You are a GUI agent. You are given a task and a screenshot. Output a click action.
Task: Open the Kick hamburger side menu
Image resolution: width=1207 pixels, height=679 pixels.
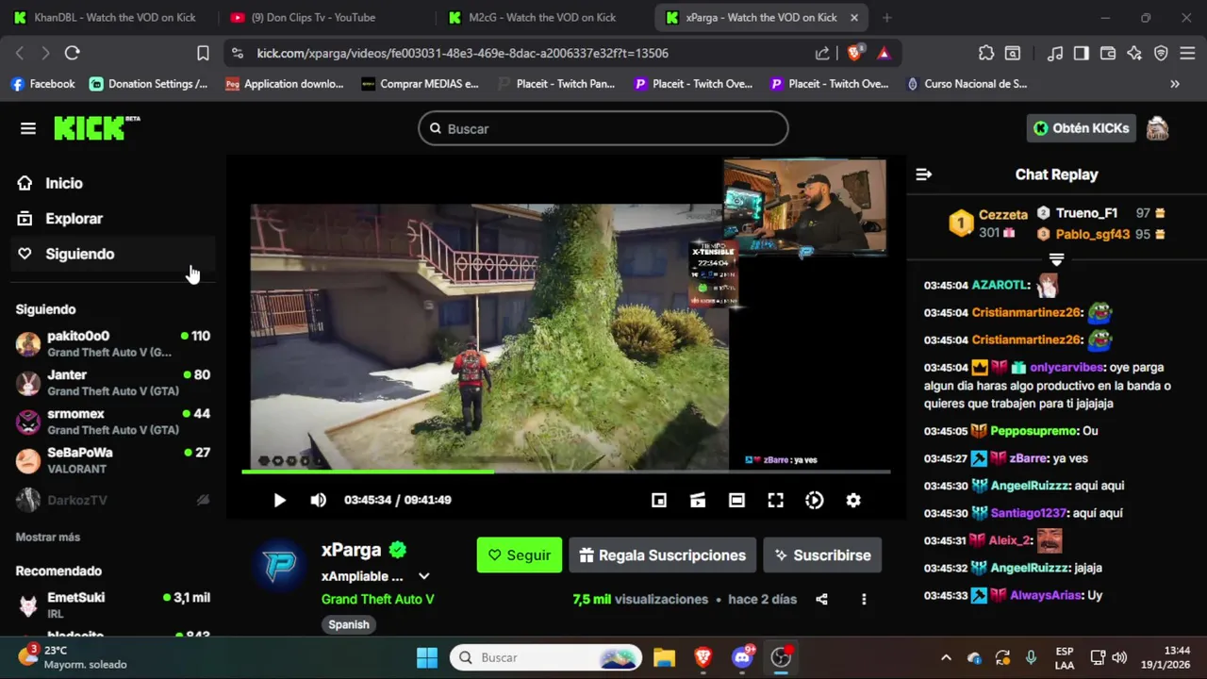tap(28, 128)
